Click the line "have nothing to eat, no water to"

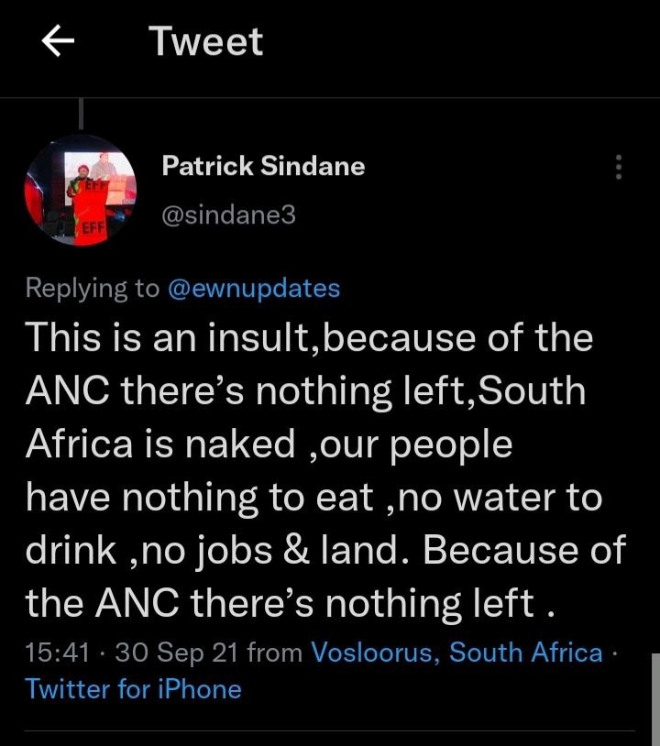tap(314, 498)
